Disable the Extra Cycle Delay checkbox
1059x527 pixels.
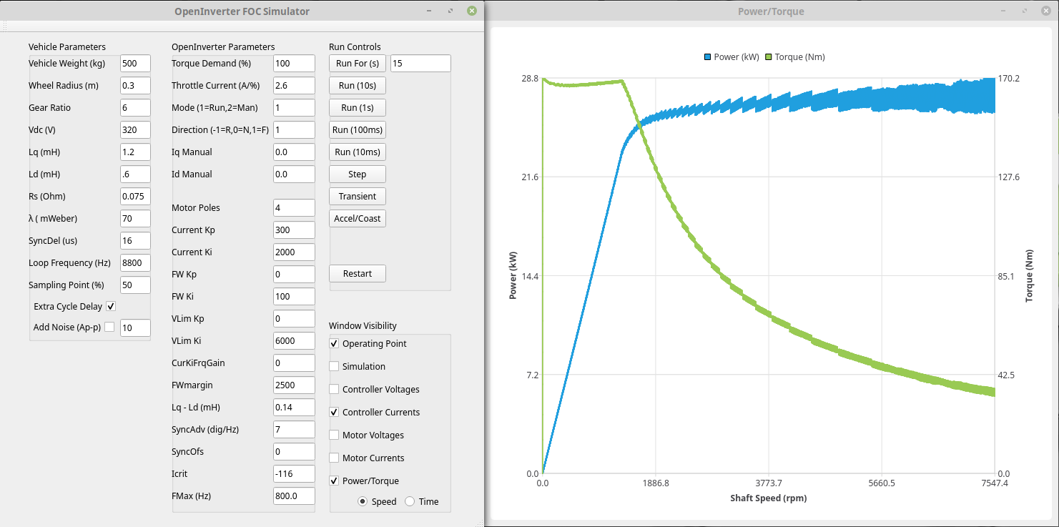[111, 306]
